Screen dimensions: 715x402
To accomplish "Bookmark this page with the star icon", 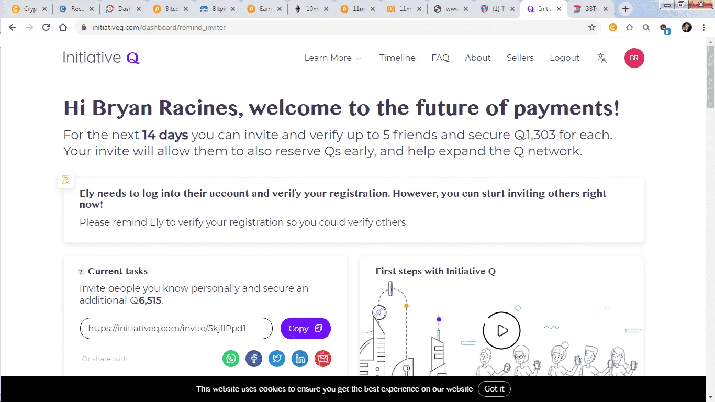I will (x=592, y=27).
